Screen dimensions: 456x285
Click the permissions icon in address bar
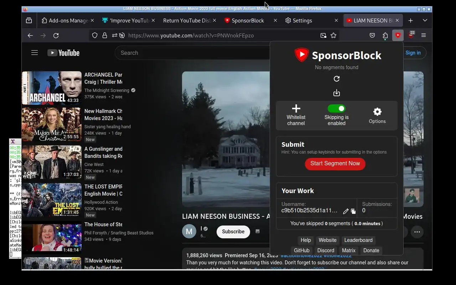click(114, 35)
